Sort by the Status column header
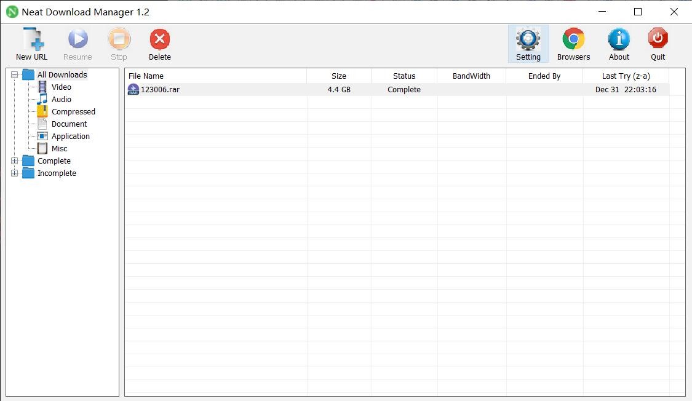Image resolution: width=692 pixels, height=401 pixels. (x=404, y=76)
